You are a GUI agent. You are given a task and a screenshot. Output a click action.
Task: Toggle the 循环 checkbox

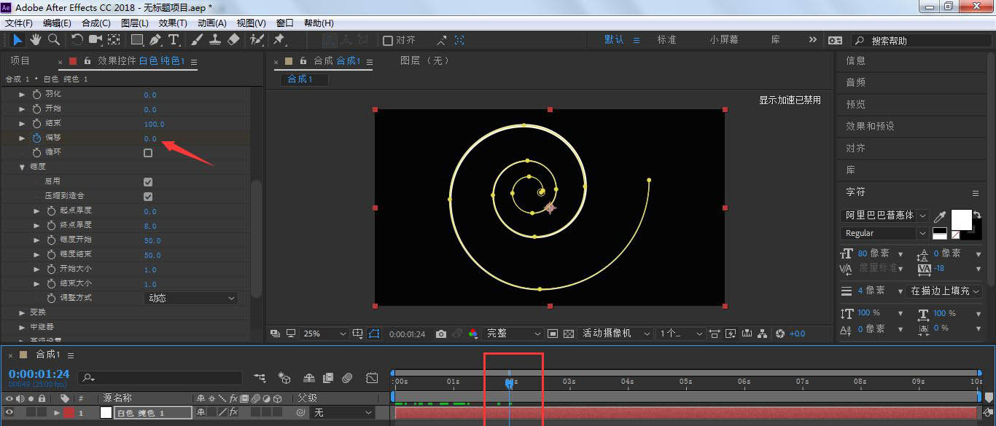(148, 153)
